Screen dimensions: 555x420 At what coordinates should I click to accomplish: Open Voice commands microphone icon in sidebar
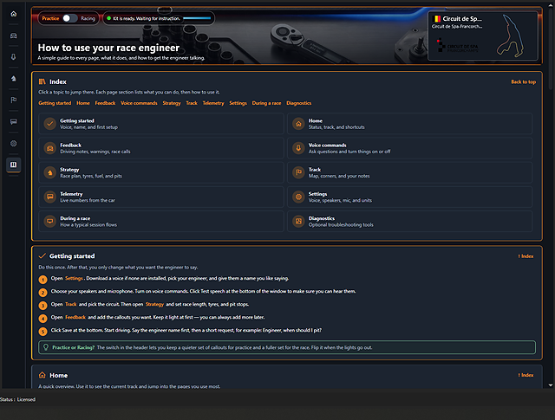14,57
